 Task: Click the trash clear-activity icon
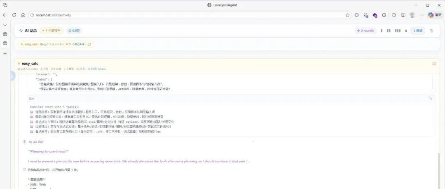click(431, 30)
